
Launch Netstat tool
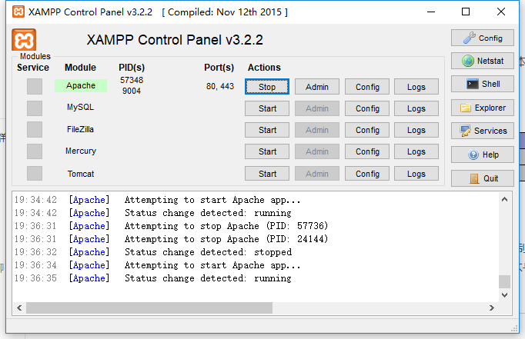(x=482, y=61)
